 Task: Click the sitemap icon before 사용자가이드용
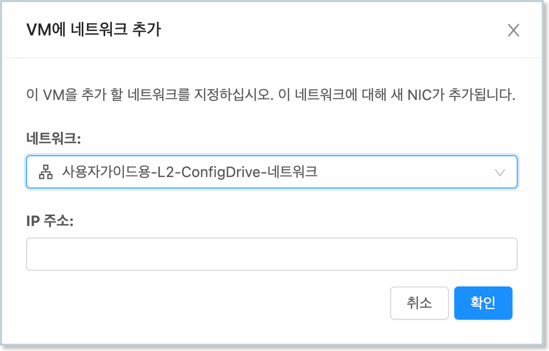point(46,172)
